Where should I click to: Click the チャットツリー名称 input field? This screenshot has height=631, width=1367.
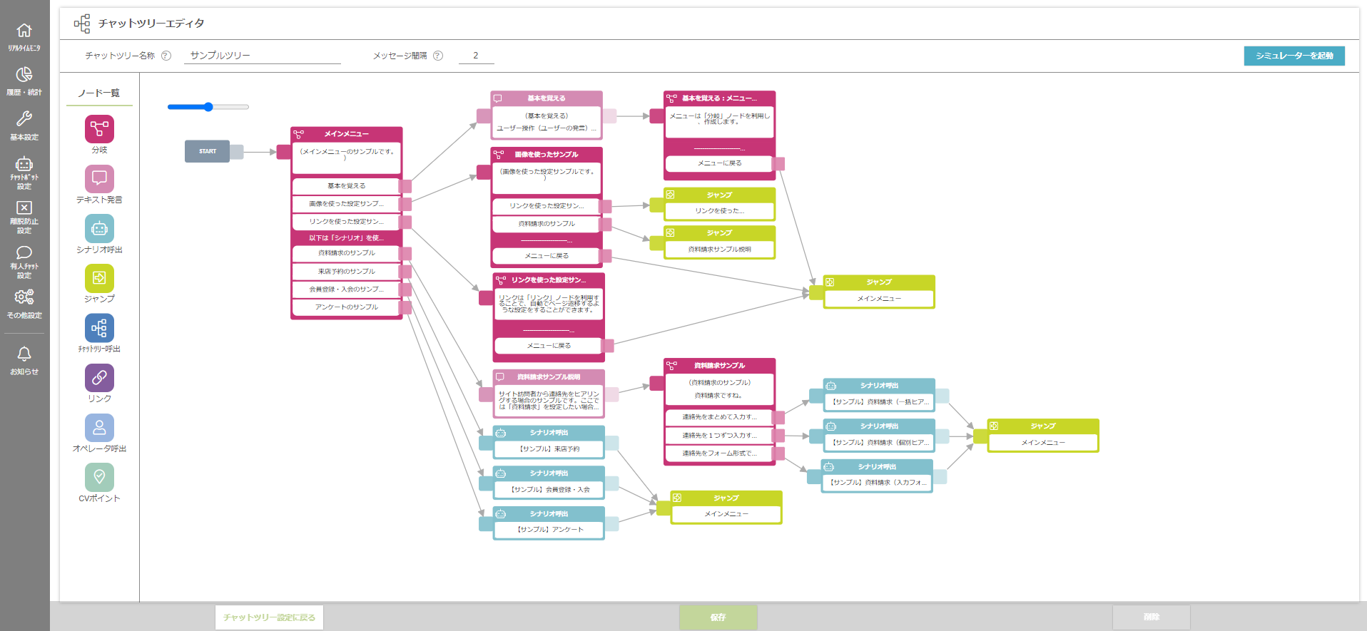(x=263, y=56)
